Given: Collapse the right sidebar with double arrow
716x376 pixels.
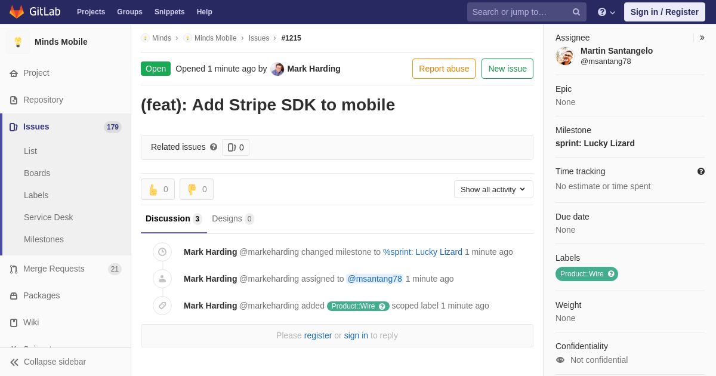Looking at the screenshot, I should [x=702, y=38].
